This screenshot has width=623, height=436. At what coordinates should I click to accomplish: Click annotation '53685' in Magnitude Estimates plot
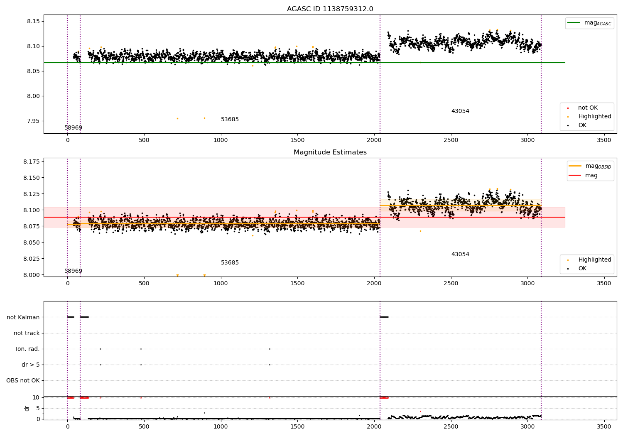coord(230,263)
